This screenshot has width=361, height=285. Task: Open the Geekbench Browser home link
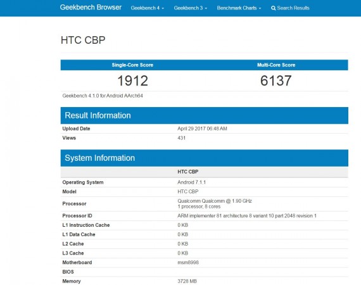[91, 8]
